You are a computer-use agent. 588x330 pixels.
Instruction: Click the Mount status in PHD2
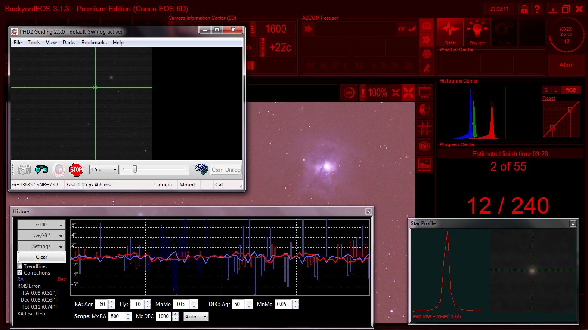click(187, 185)
